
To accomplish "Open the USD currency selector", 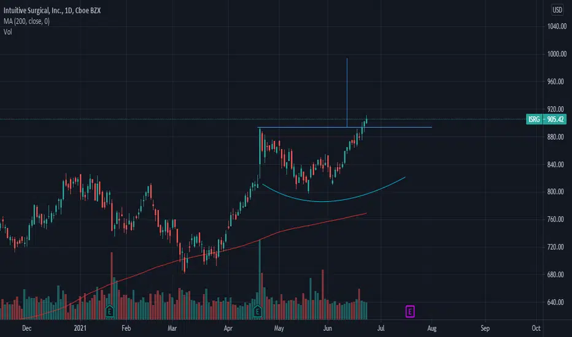I will [557, 10].
